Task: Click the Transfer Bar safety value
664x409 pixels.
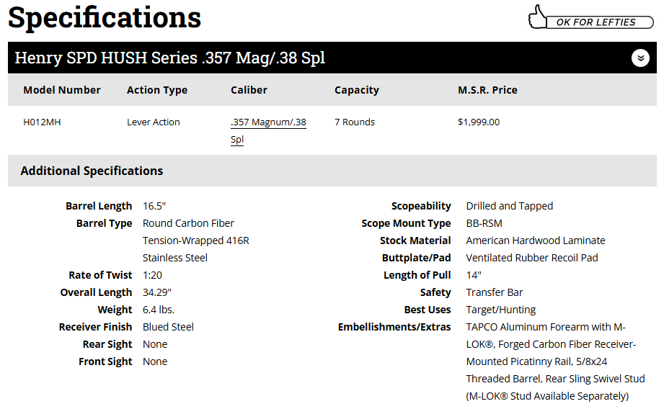Action: (x=495, y=292)
